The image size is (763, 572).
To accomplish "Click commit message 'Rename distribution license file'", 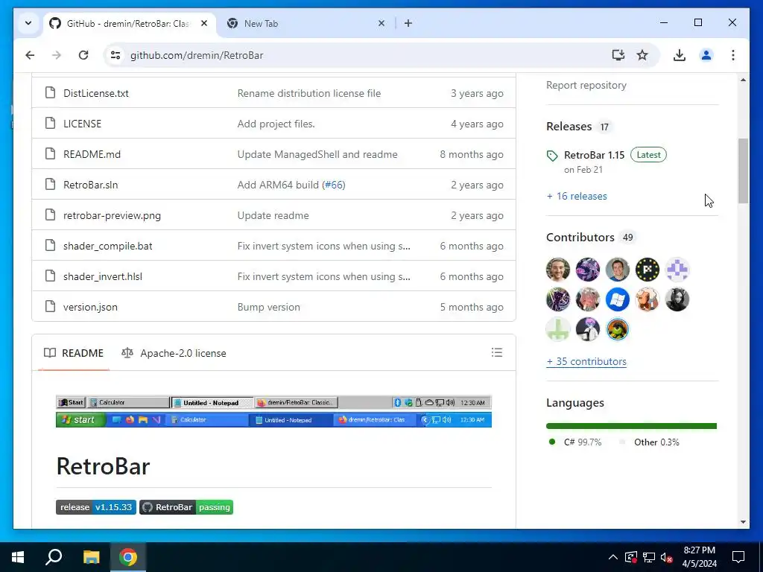I will click(x=309, y=93).
